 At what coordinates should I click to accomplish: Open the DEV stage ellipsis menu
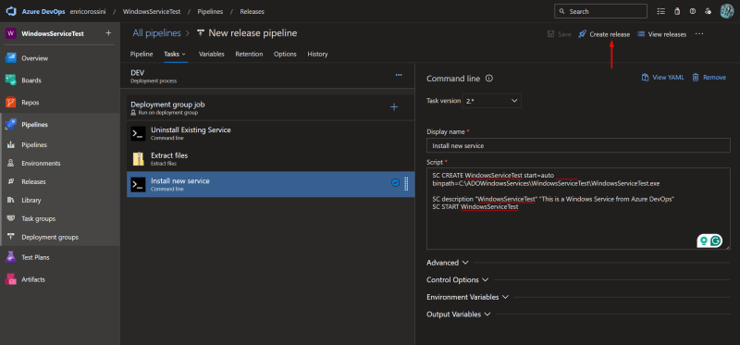pyautogui.click(x=399, y=75)
